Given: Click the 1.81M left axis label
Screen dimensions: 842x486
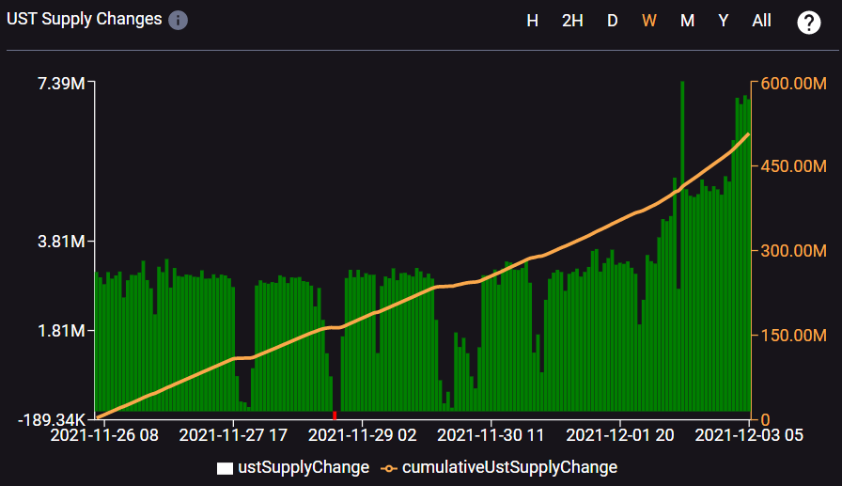Looking at the screenshot, I should [61, 330].
